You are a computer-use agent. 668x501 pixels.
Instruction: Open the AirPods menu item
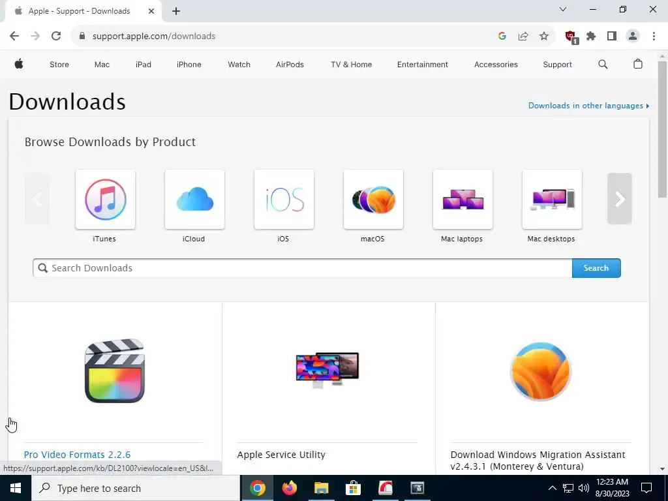tap(290, 65)
